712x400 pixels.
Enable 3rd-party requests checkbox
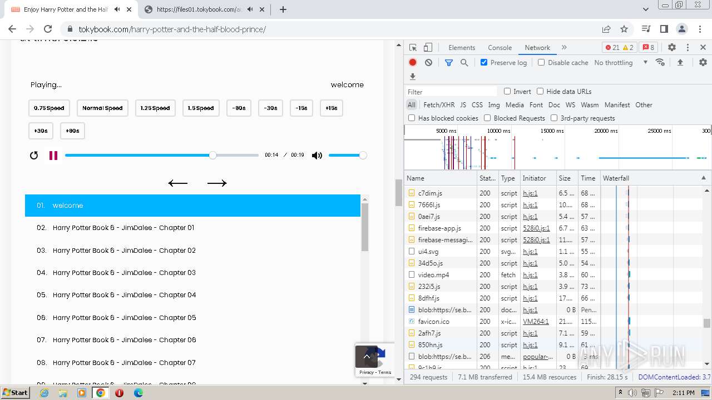pyautogui.click(x=554, y=118)
